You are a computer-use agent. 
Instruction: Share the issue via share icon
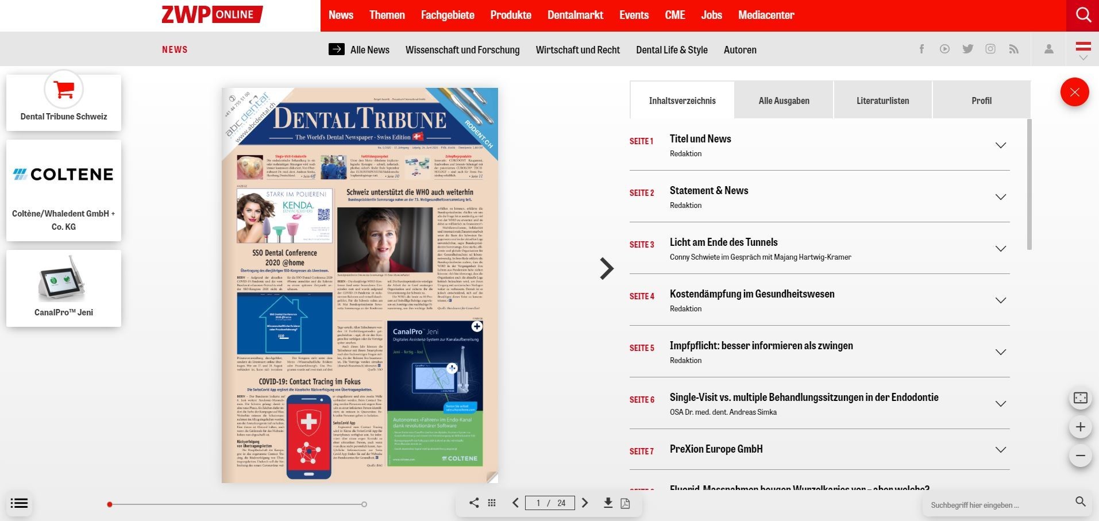(474, 503)
